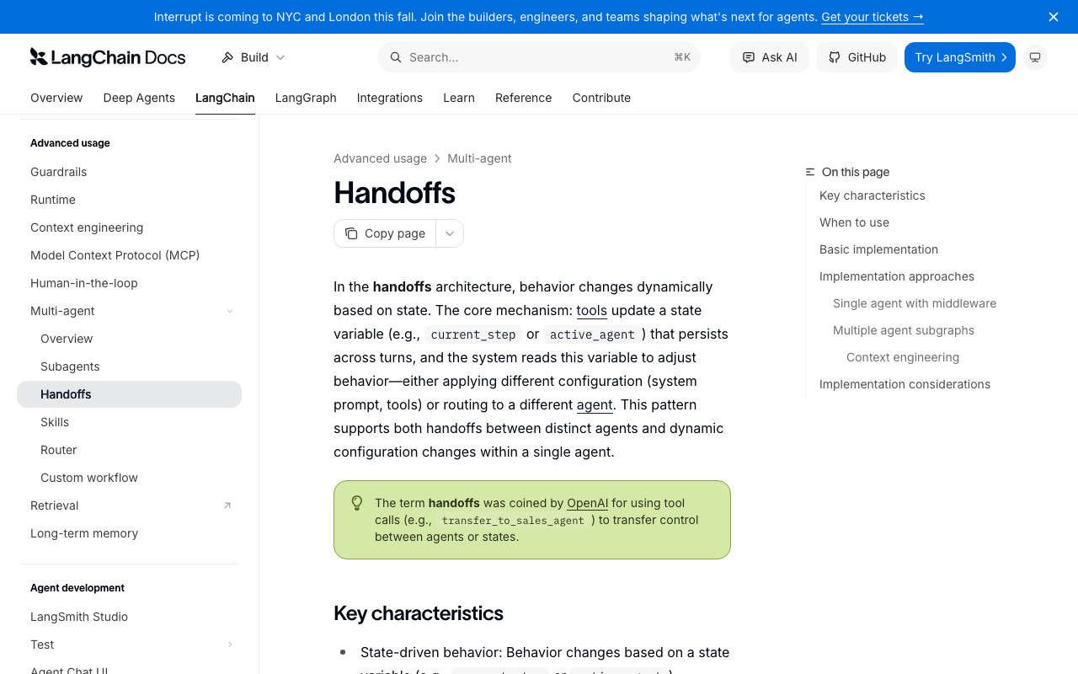Toggle the light/dark theme monitor icon
This screenshot has width=1078, height=674.
pos(1035,57)
